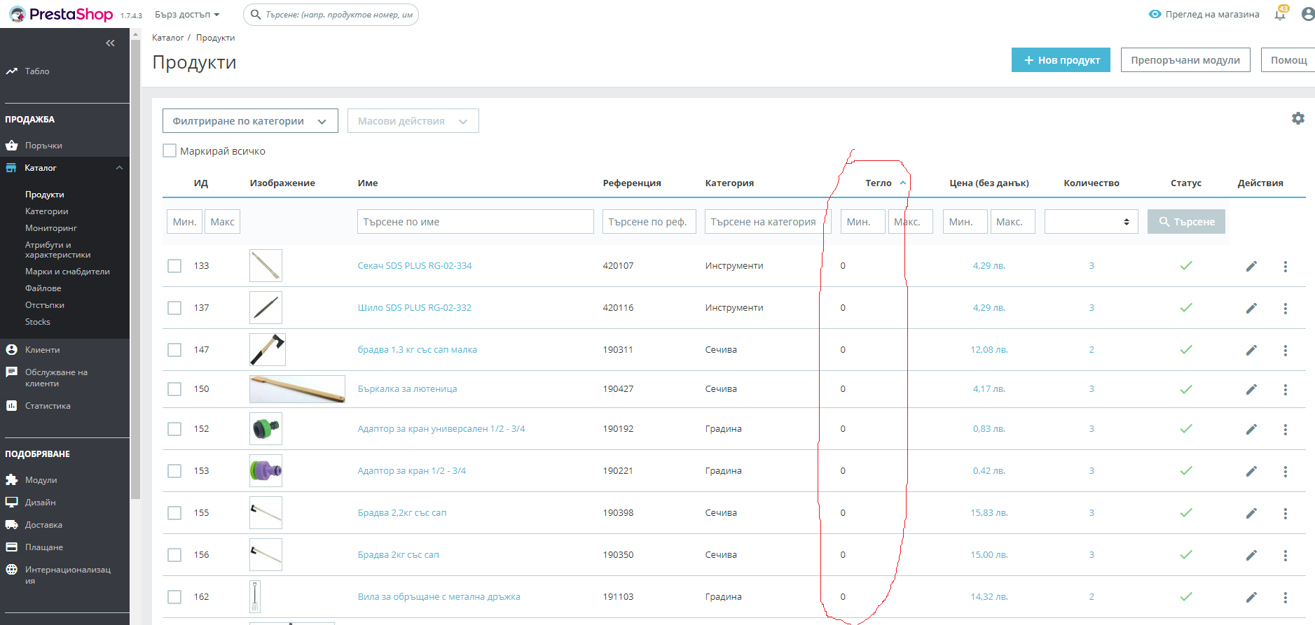The width and height of the screenshot is (1315, 625).
Task: Select checkbox for product 150
Action: pos(174,389)
